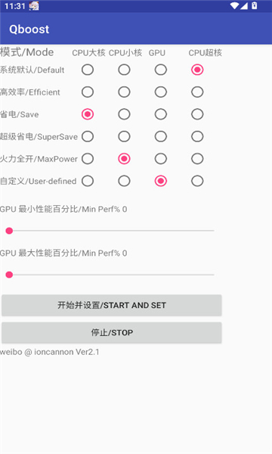Tap the cellular signal icon
Screen dimensions: 272x454
tap(244, 5)
